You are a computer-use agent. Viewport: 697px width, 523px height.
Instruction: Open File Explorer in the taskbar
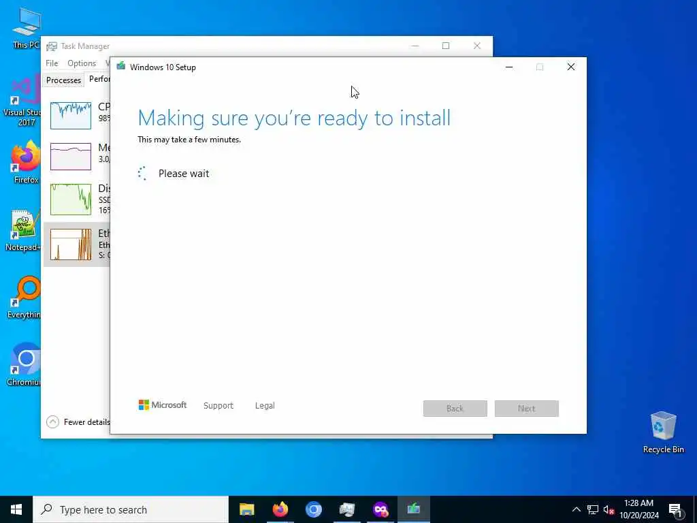click(246, 509)
